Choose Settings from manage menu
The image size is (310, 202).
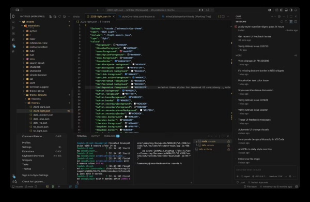42,147
